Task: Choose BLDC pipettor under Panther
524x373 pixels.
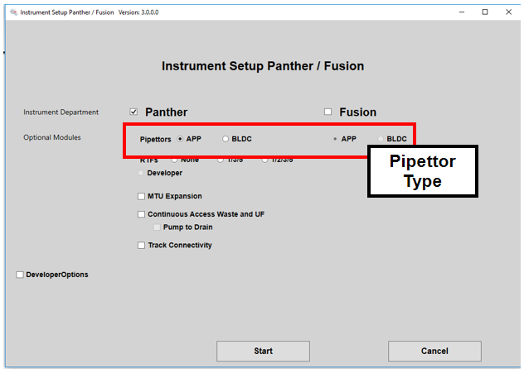Action: click(226, 139)
